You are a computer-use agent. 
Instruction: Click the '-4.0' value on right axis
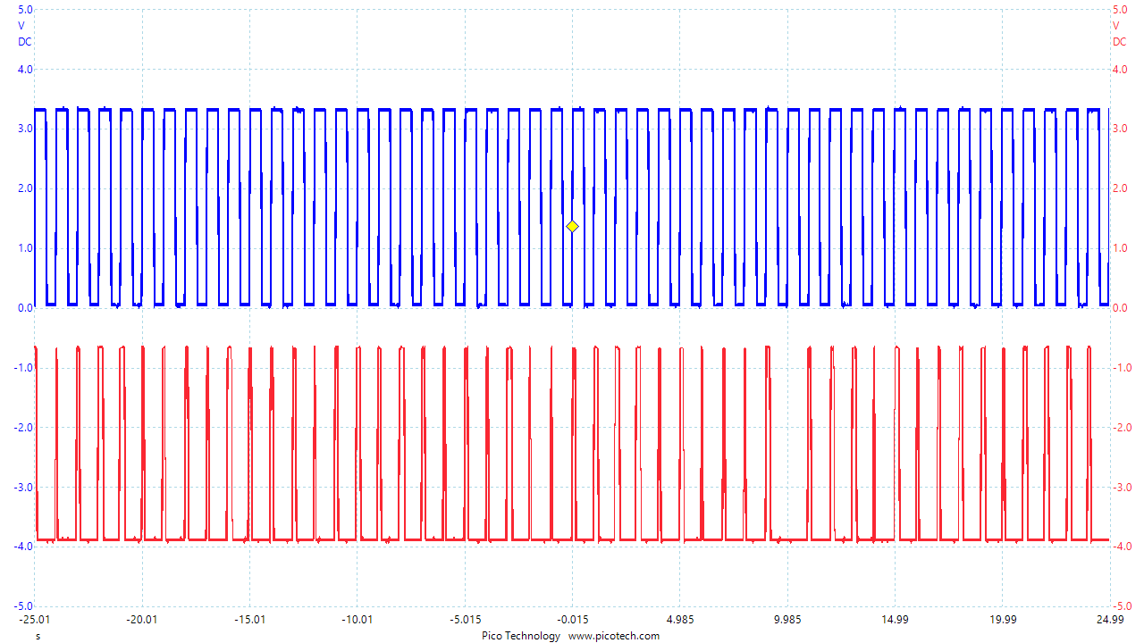point(1123,547)
